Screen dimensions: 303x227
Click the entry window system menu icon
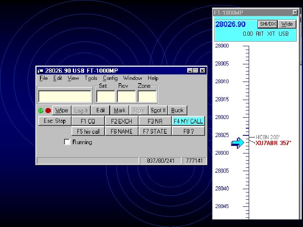click(40, 71)
